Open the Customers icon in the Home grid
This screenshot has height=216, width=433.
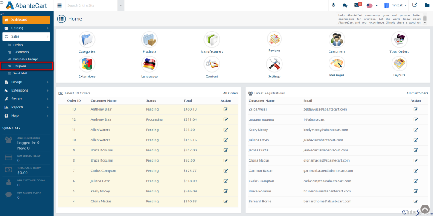tap(337, 40)
